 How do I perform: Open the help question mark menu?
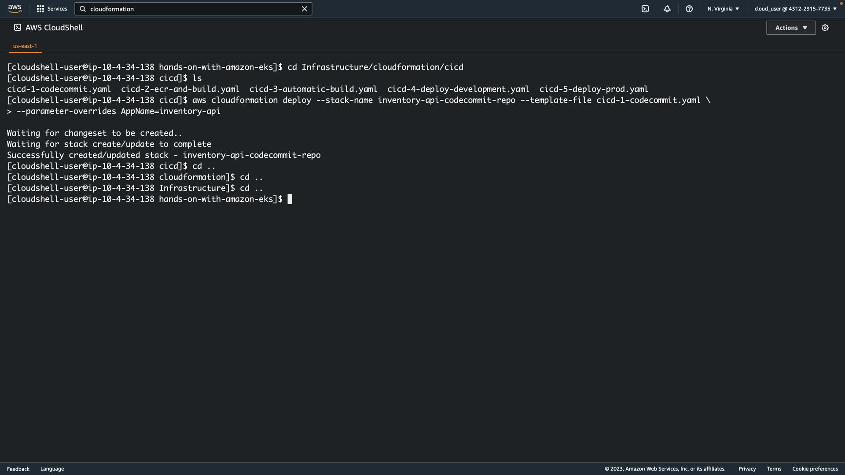(x=689, y=9)
